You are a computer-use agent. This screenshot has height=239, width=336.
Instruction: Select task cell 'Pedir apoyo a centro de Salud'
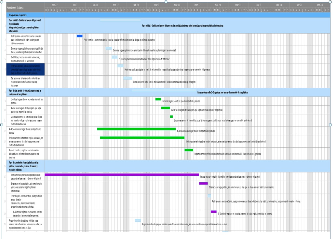(x=25, y=201)
